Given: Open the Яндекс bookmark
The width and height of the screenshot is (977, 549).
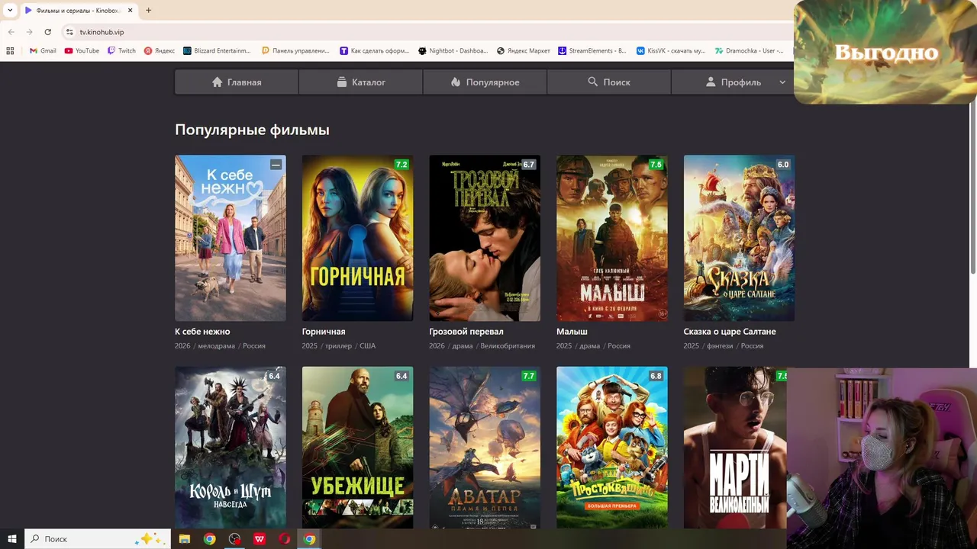Looking at the screenshot, I should click(160, 51).
